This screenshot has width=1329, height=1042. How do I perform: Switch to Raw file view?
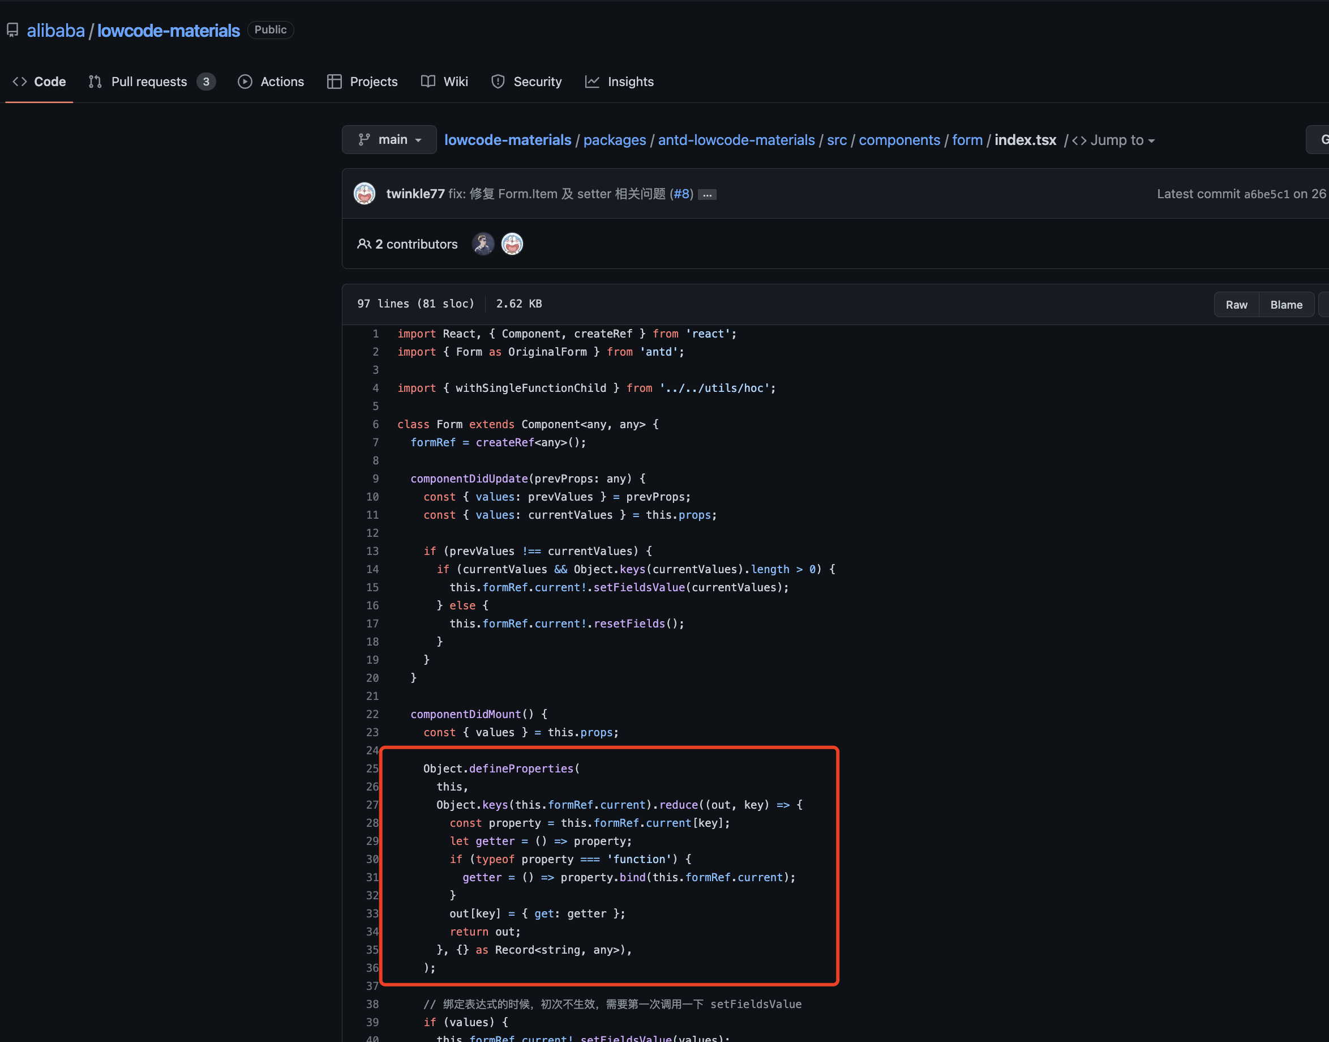pos(1236,304)
